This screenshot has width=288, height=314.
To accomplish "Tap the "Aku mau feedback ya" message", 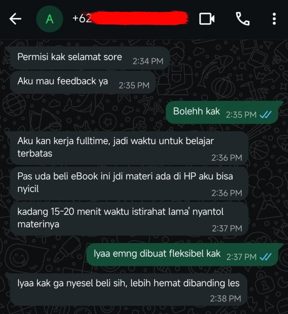I will point(83,82).
